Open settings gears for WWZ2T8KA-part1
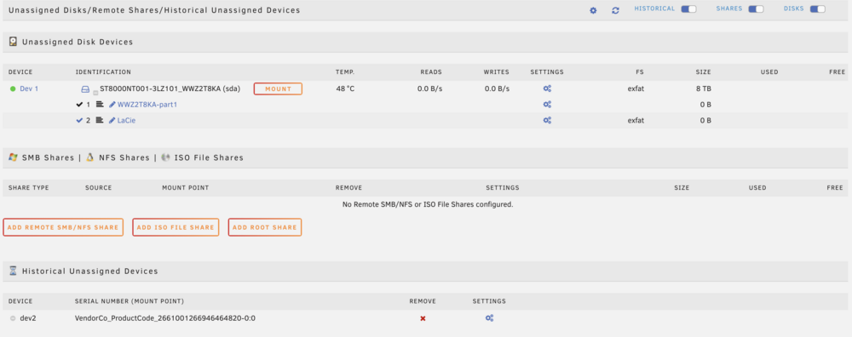The height and width of the screenshot is (337, 852). [547, 105]
